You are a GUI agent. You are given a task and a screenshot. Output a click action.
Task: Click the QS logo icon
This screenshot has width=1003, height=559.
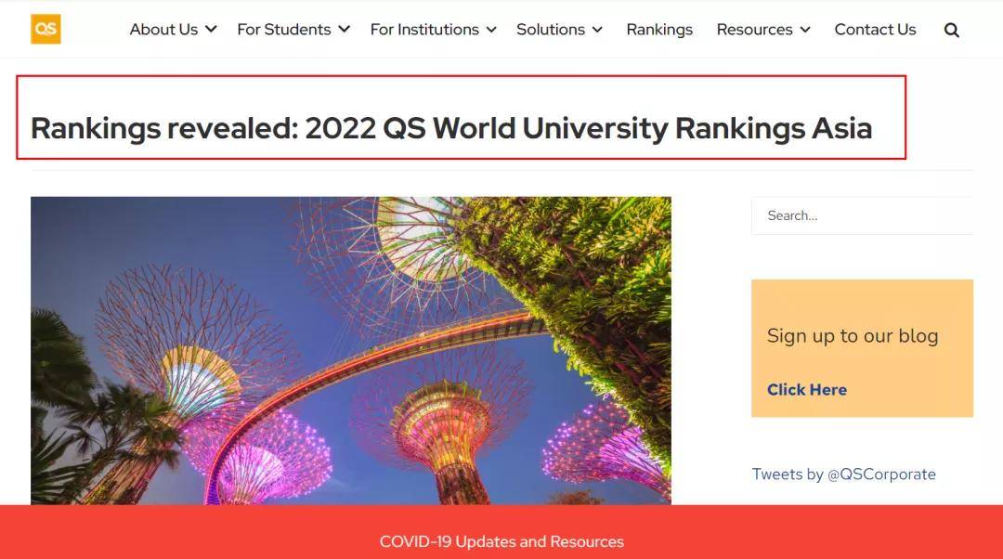[x=46, y=29]
